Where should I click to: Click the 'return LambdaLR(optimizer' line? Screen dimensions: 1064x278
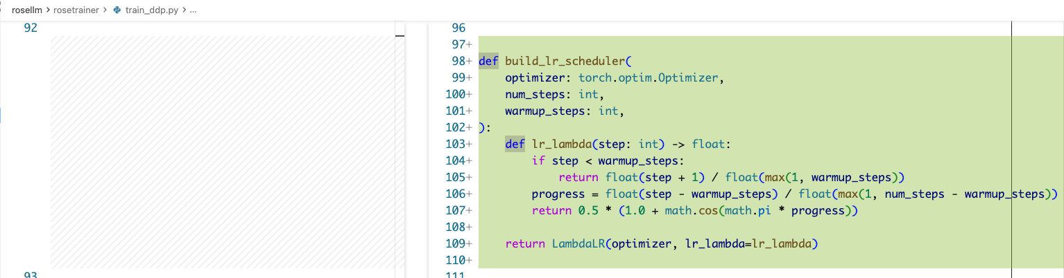[x=662, y=243]
